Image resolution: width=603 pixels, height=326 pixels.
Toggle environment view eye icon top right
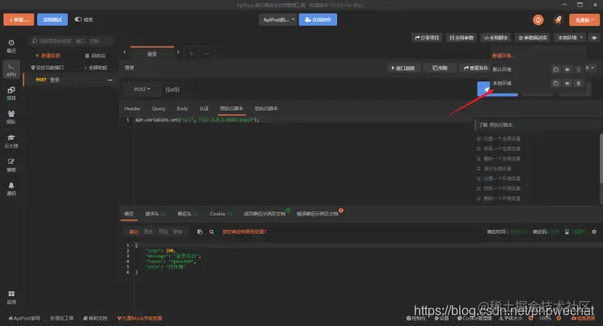[594, 38]
